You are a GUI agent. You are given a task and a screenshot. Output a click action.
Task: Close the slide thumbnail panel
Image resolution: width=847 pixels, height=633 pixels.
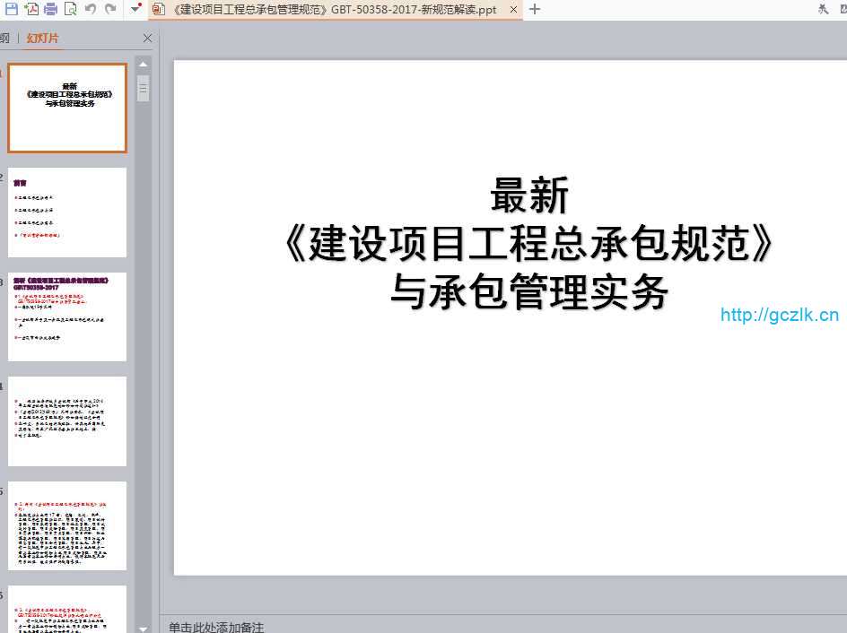tap(147, 39)
